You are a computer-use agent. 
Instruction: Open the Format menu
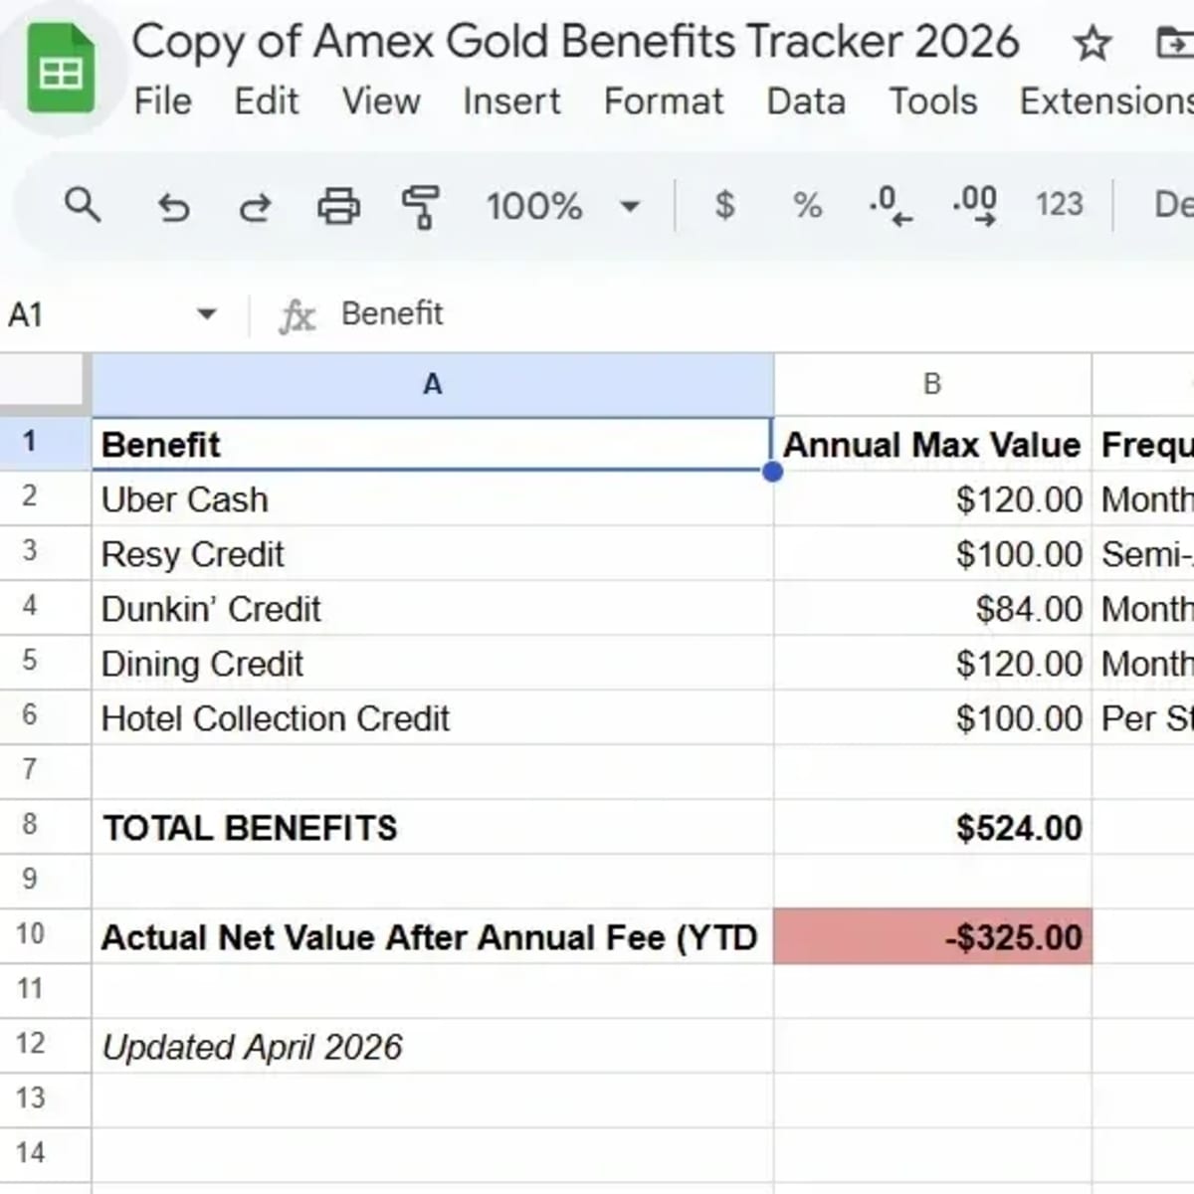coord(664,101)
